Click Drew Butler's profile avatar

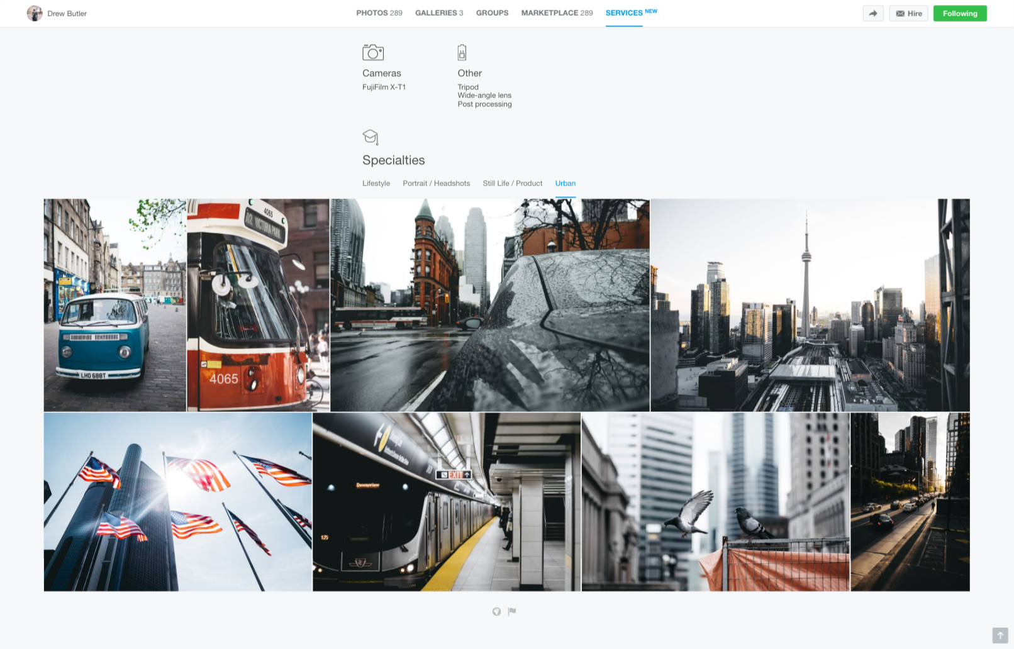coord(35,13)
